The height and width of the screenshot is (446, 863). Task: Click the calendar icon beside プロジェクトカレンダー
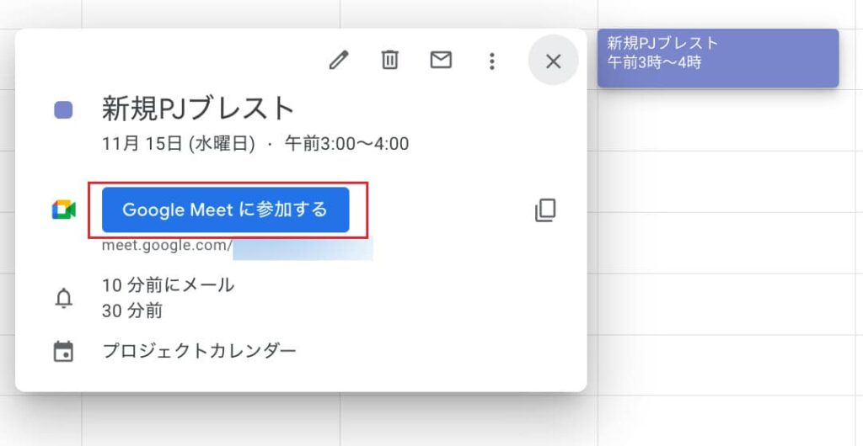[63, 352]
